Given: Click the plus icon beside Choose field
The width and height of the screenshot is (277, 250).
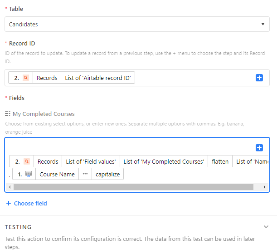Looking at the screenshot, I should click(9, 203).
